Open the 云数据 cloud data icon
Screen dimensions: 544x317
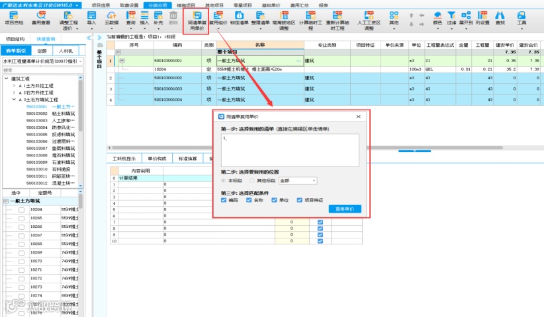pos(111,18)
